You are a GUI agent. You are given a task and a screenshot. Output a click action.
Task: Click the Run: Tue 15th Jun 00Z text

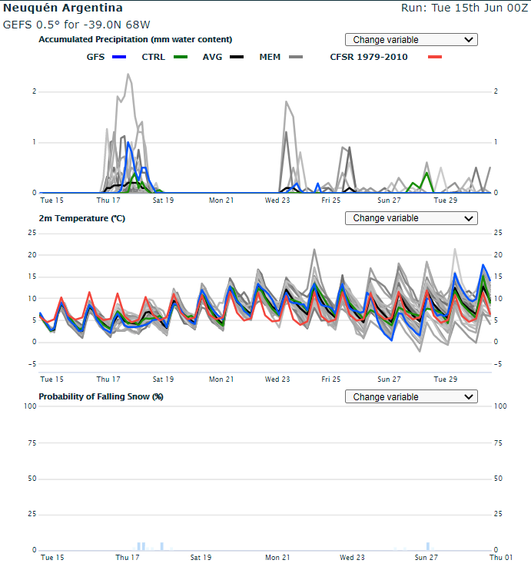464,8
